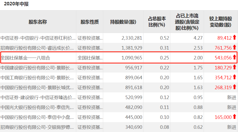
Task: Click total share ratio 0.22
Action: point(165,68)
